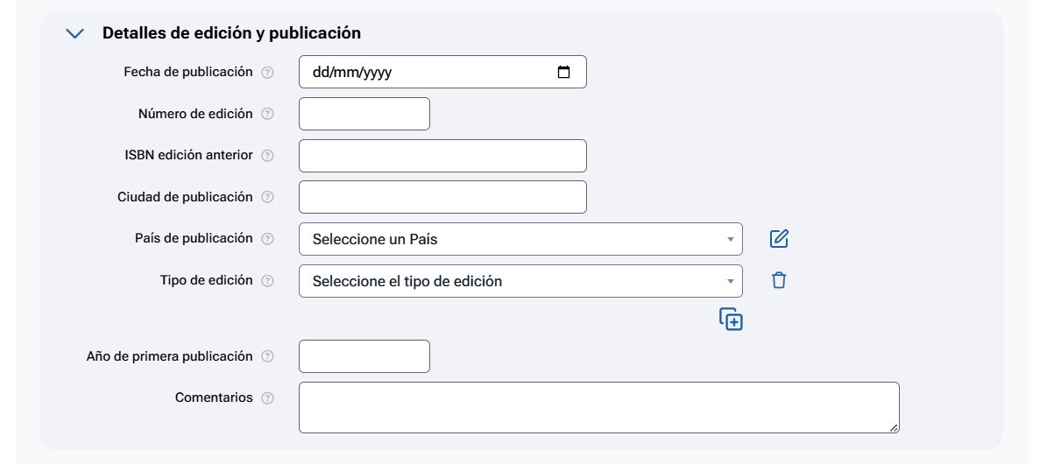Open the calendar picker in date field

[564, 73]
